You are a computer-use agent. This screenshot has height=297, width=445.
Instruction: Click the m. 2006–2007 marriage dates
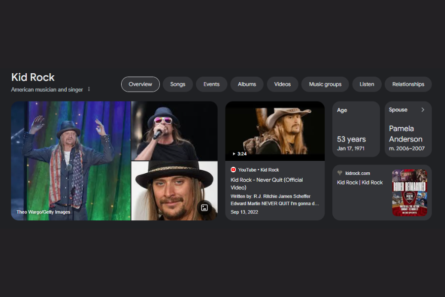point(407,148)
